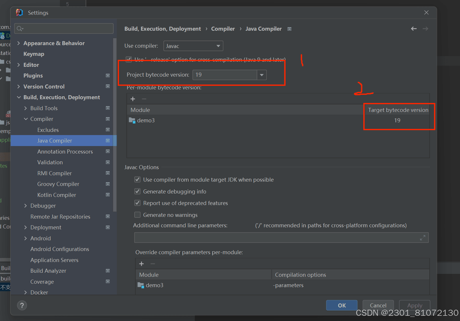
Task: Click the project-level icon next to Java Compiler breadcrumb
Action: click(289, 29)
